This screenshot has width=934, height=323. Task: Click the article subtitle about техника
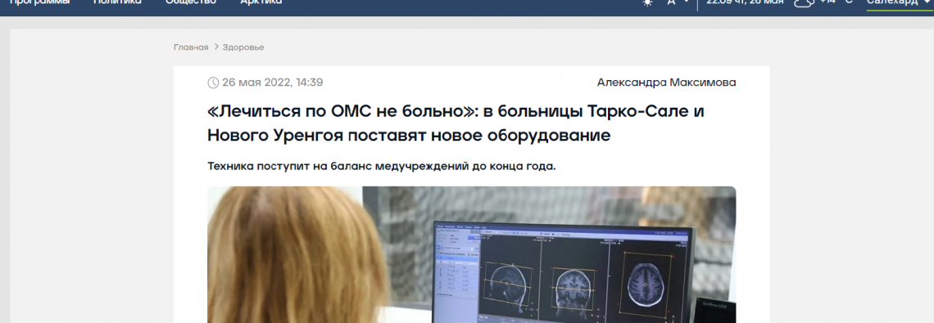[x=381, y=166]
